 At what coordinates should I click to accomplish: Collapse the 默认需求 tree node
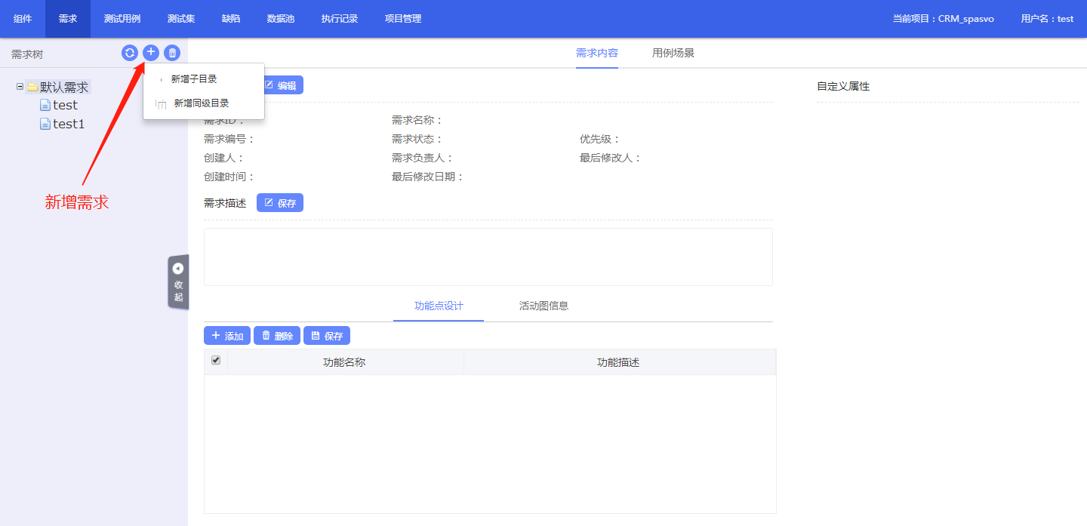(x=20, y=87)
